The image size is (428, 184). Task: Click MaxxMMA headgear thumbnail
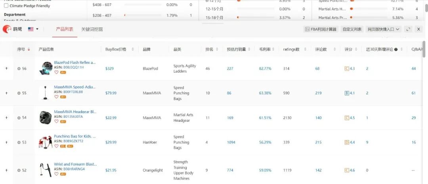pos(45,117)
